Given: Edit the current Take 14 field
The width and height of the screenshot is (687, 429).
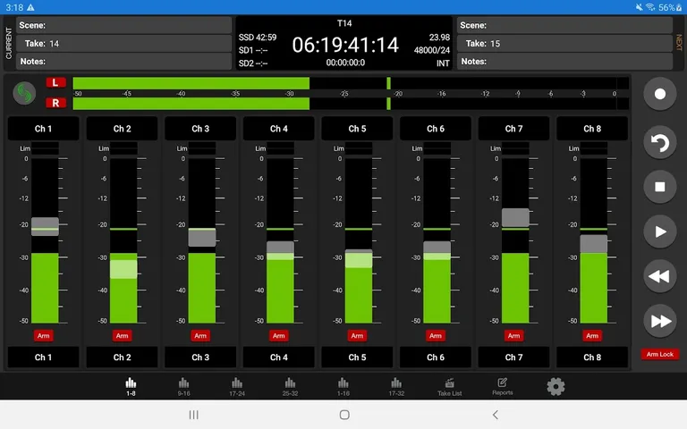Looking at the screenshot, I should pyautogui.click(x=124, y=43).
